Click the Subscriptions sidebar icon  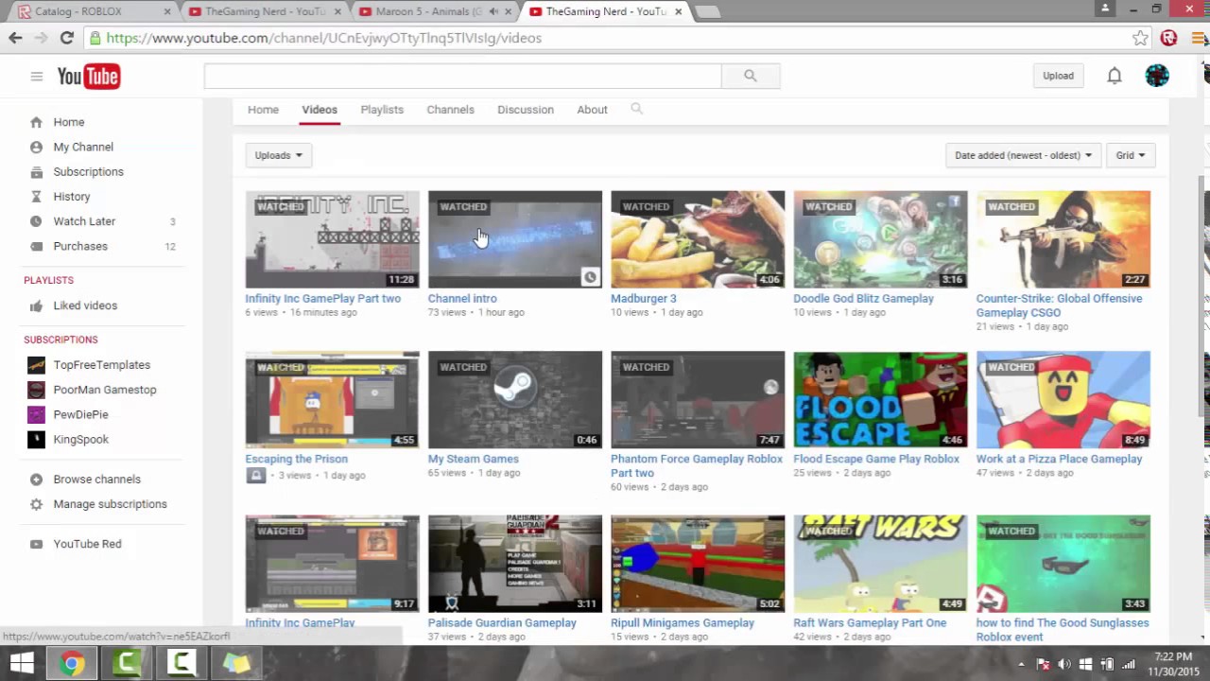coord(36,171)
